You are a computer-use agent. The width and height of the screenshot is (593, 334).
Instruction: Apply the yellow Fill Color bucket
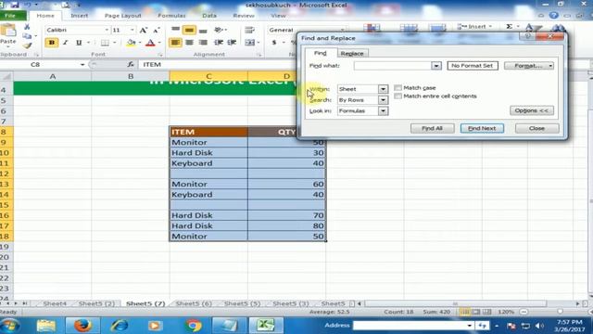tap(131, 43)
